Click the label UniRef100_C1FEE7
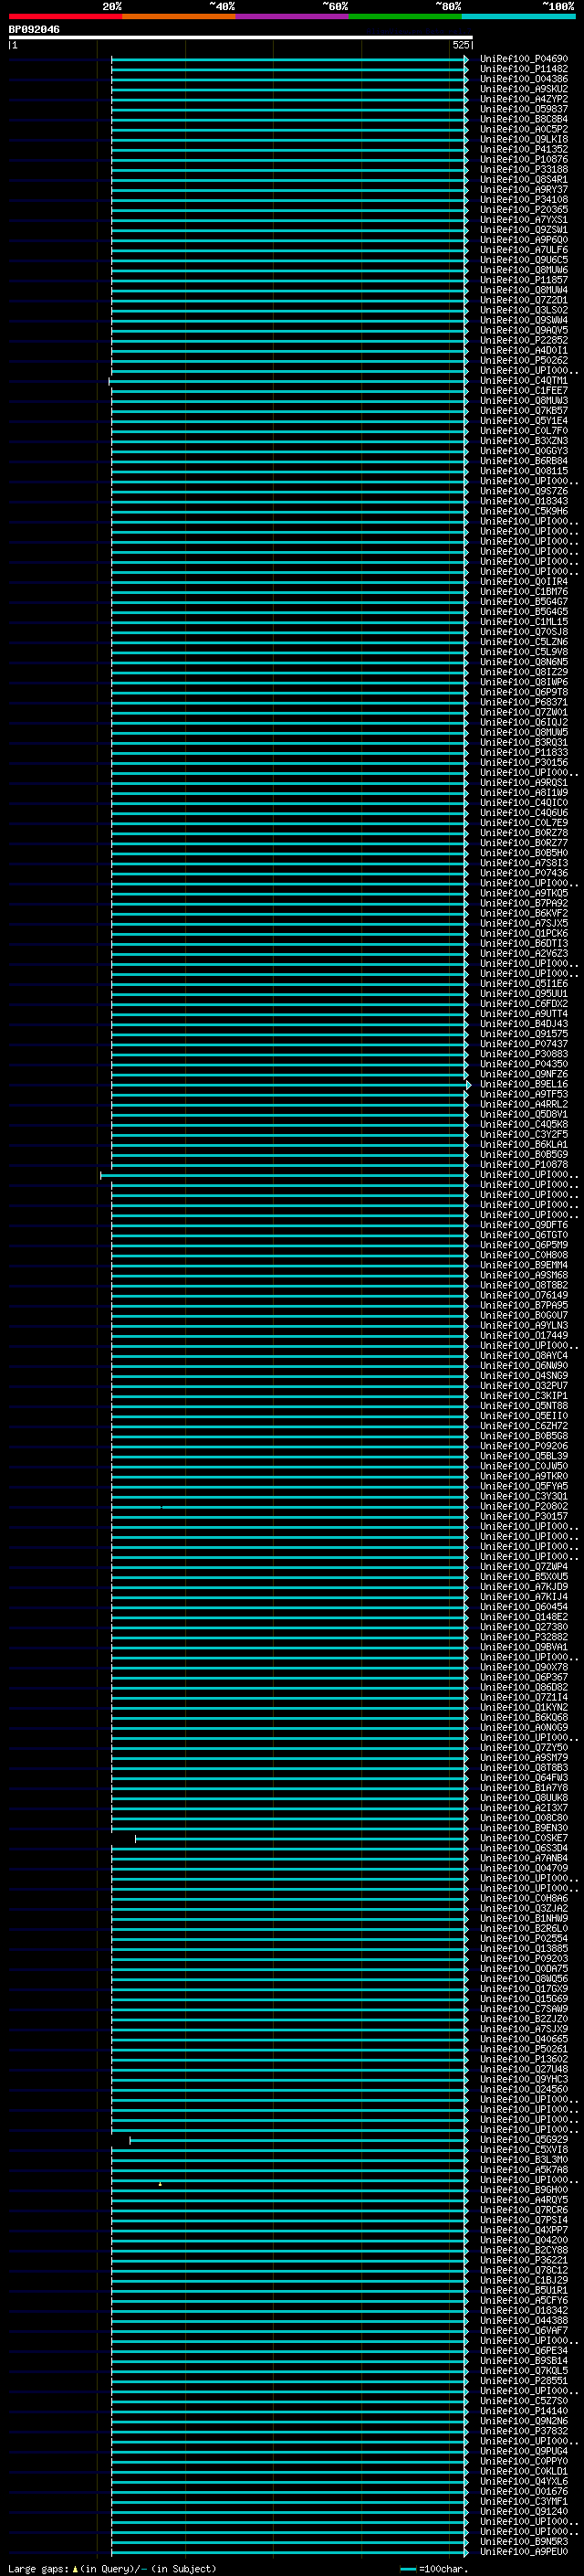 point(524,391)
